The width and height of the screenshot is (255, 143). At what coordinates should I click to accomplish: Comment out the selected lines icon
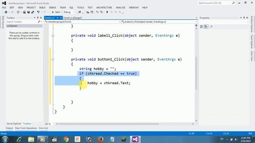(97, 12)
